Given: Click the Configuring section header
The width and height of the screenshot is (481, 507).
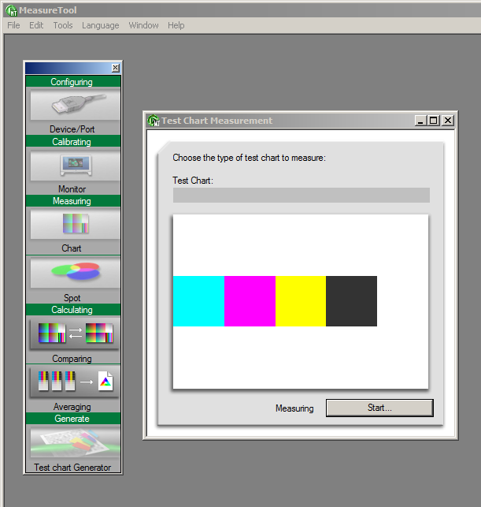Looking at the screenshot, I should click(x=73, y=81).
